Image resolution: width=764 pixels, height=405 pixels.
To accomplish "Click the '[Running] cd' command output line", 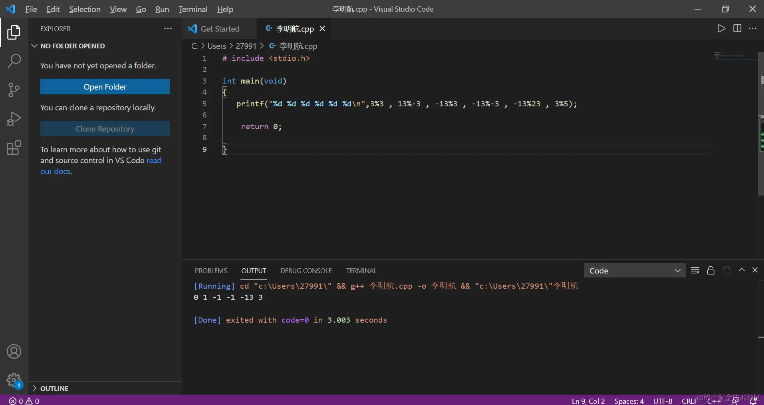I will coord(386,286).
